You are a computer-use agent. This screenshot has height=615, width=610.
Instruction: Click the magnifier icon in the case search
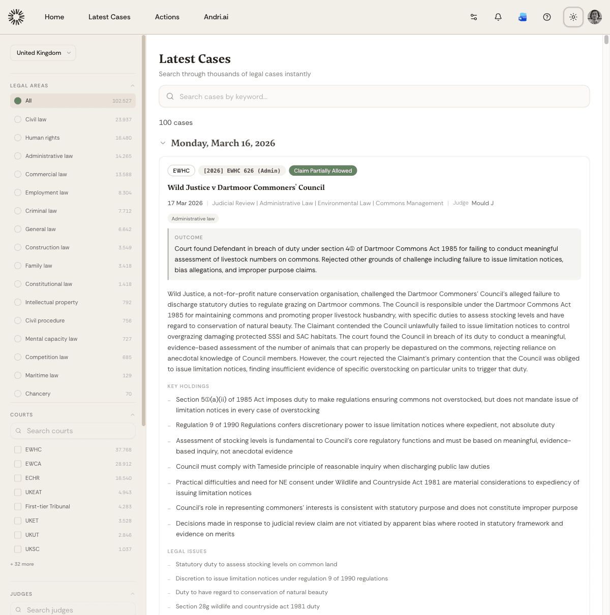[170, 96]
